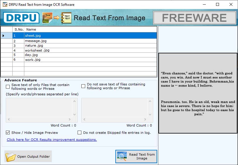Click the Read Text from Image button
The width and height of the screenshot is (238, 165).
coord(136,157)
